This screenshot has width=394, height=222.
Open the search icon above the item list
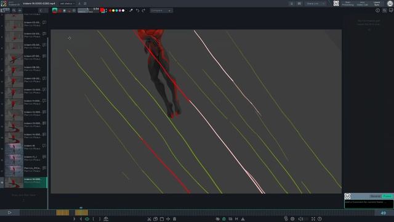click(14, 10)
